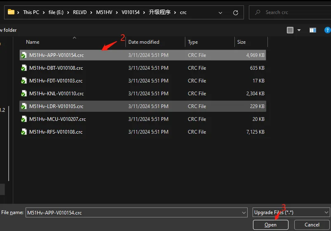Screen dimensions: 331x231
Task: Open view options dropdown arrow
Action: [299, 30]
